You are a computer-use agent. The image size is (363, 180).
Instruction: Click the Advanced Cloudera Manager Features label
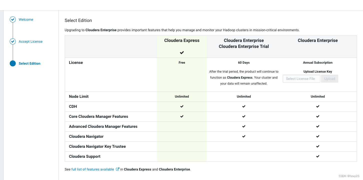point(103,127)
